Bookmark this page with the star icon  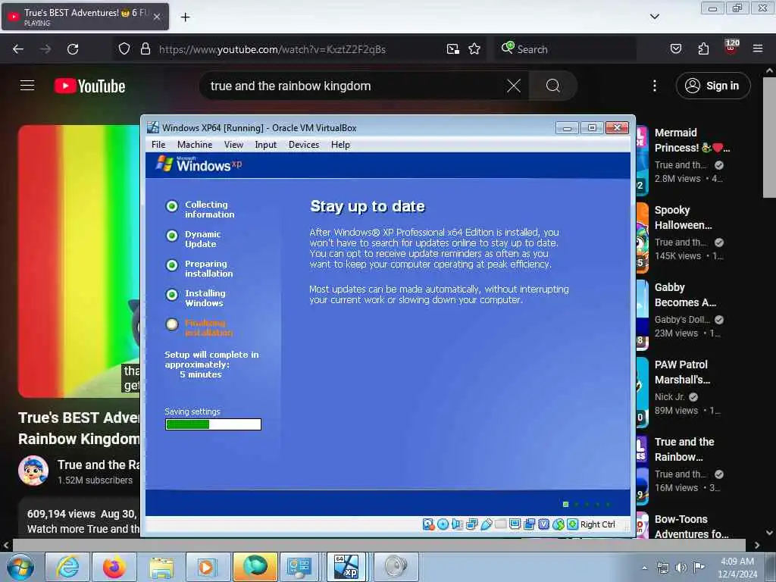474,49
